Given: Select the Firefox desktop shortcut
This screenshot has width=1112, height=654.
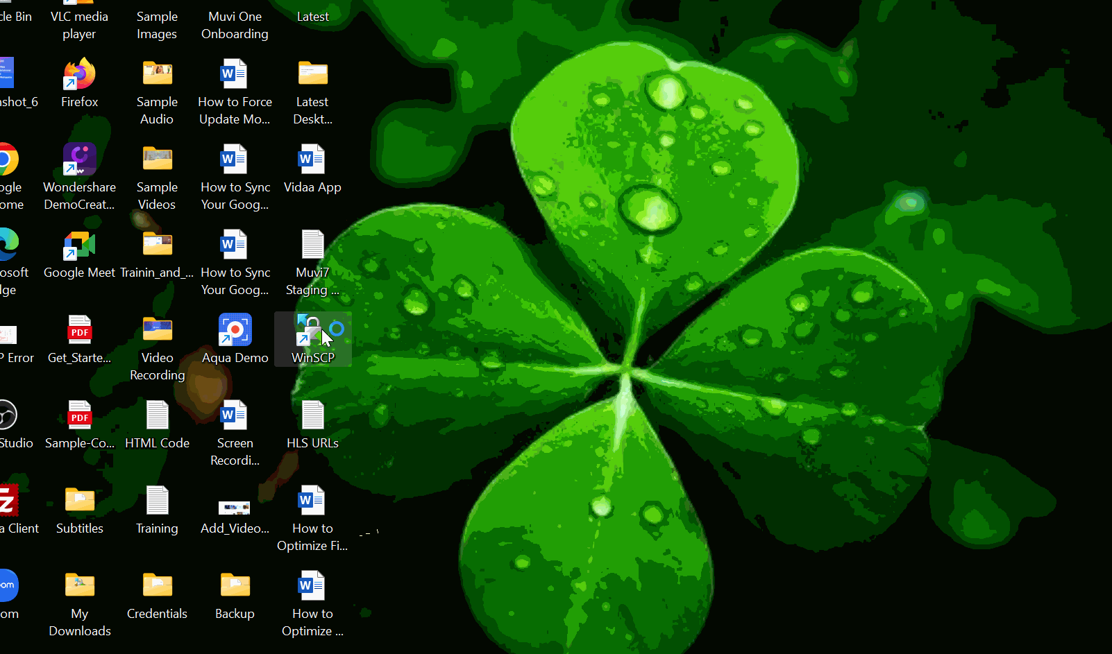Looking at the screenshot, I should pyautogui.click(x=79, y=75).
